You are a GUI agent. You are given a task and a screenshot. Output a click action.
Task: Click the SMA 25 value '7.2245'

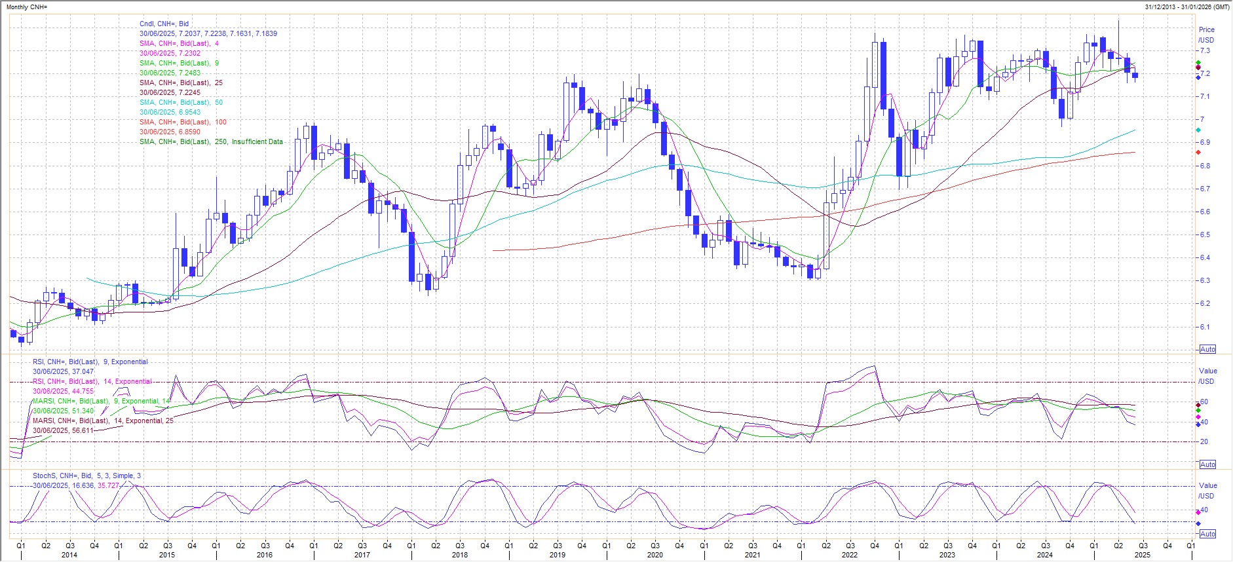pos(189,92)
